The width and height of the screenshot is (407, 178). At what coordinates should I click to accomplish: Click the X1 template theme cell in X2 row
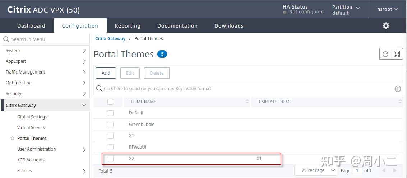pyautogui.click(x=259, y=158)
